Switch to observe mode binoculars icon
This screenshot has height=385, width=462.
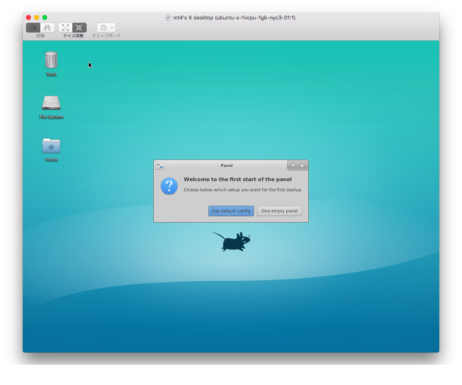coord(48,28)
